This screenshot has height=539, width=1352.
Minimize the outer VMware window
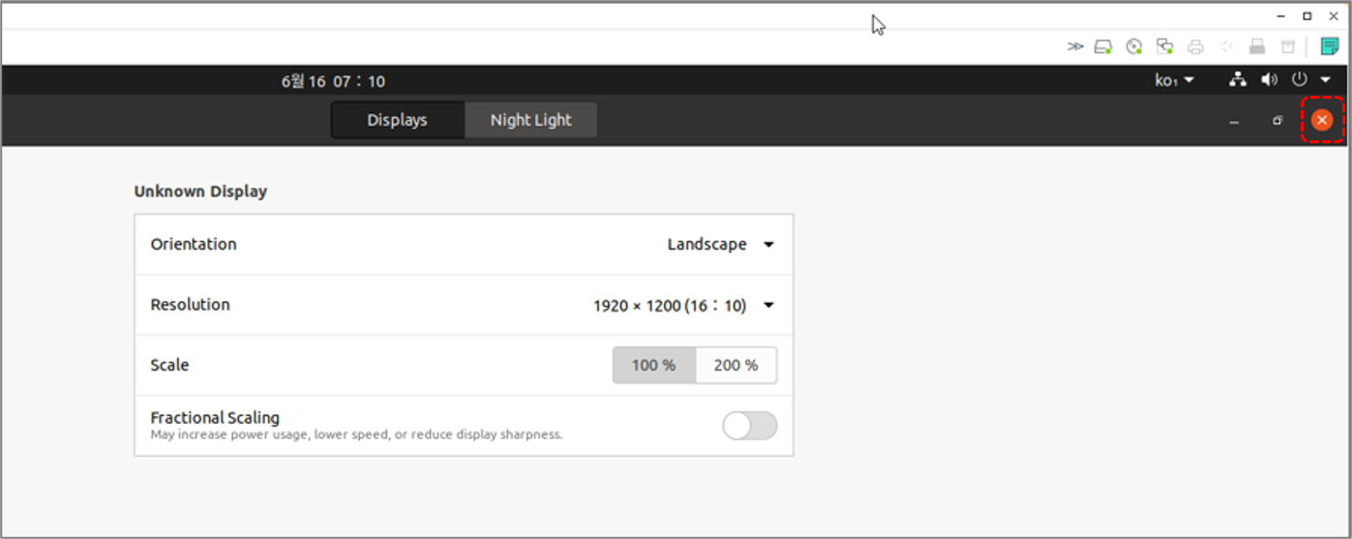1280,15
